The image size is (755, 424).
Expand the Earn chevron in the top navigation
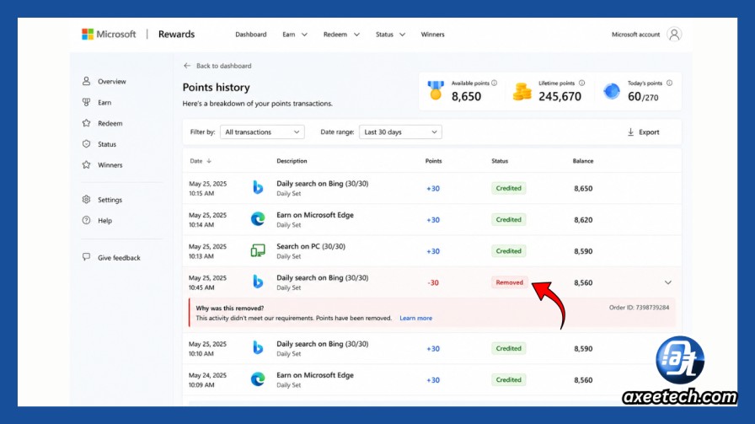pyautogui.click(x=304, y=35)
